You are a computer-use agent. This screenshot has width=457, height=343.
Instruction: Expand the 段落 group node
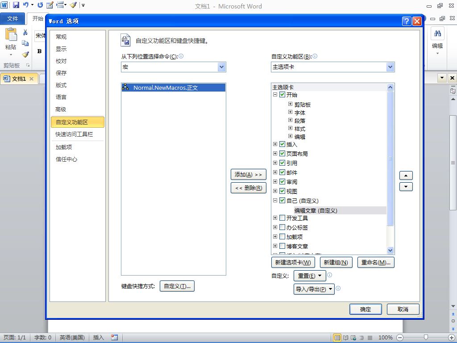pos(290,120)
